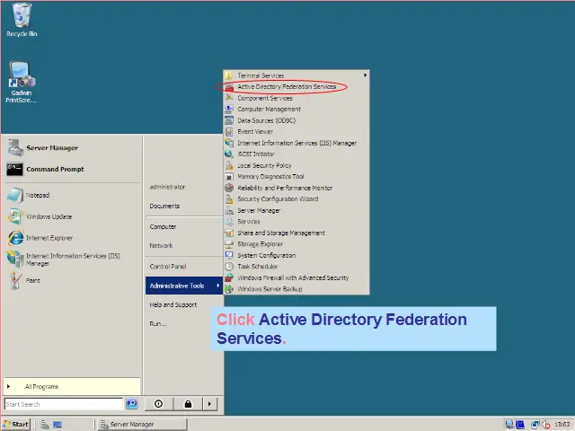Open shutdown options arrow next to lock
The image size is (575, 431).
209,404
